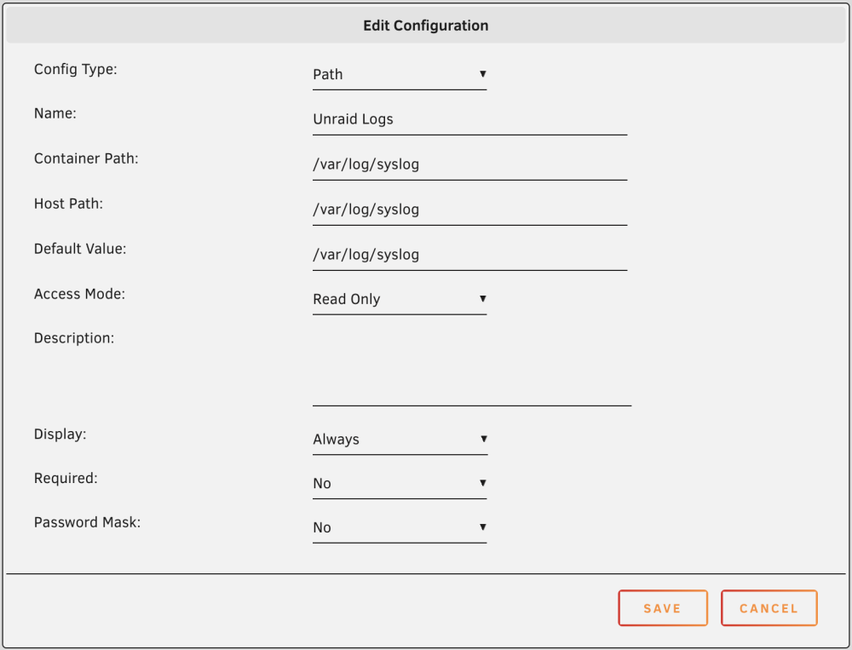852x650 pixels.
Task: Click the 'Access Mode:' label
Action: (x=79, y=293)
